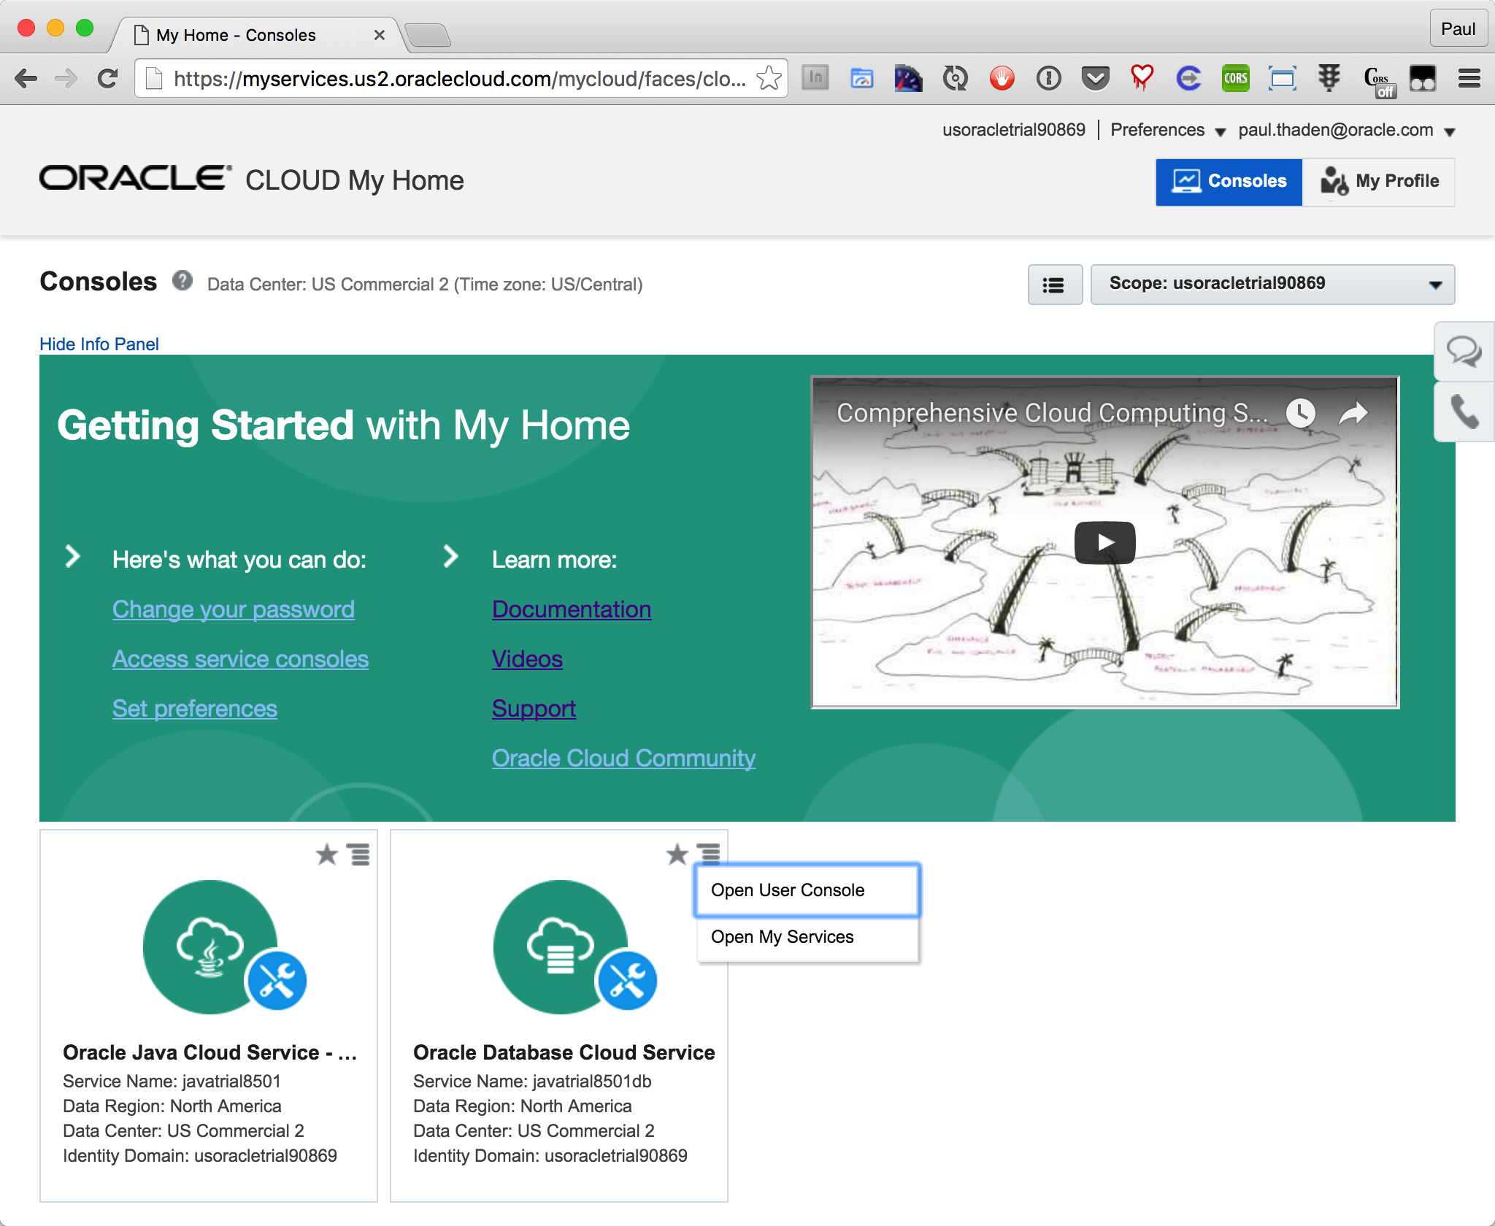The width and height of the screenshot is (1495, 1226).
Task: Open the Oracle Cloud Community link
Action: (623, 757)
